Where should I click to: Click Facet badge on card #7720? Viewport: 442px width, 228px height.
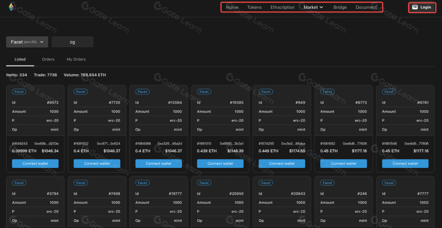(81, 92)
